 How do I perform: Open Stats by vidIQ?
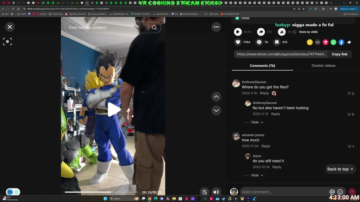pyautogui.click(x=308, y=32)
